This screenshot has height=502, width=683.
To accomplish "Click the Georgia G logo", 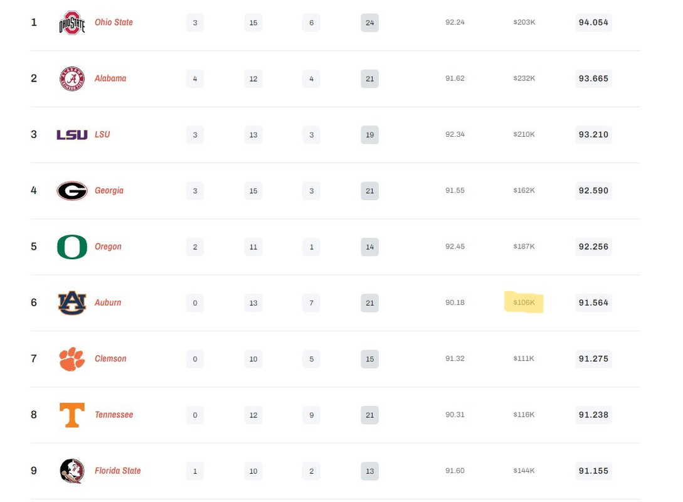I will [71, 191].
